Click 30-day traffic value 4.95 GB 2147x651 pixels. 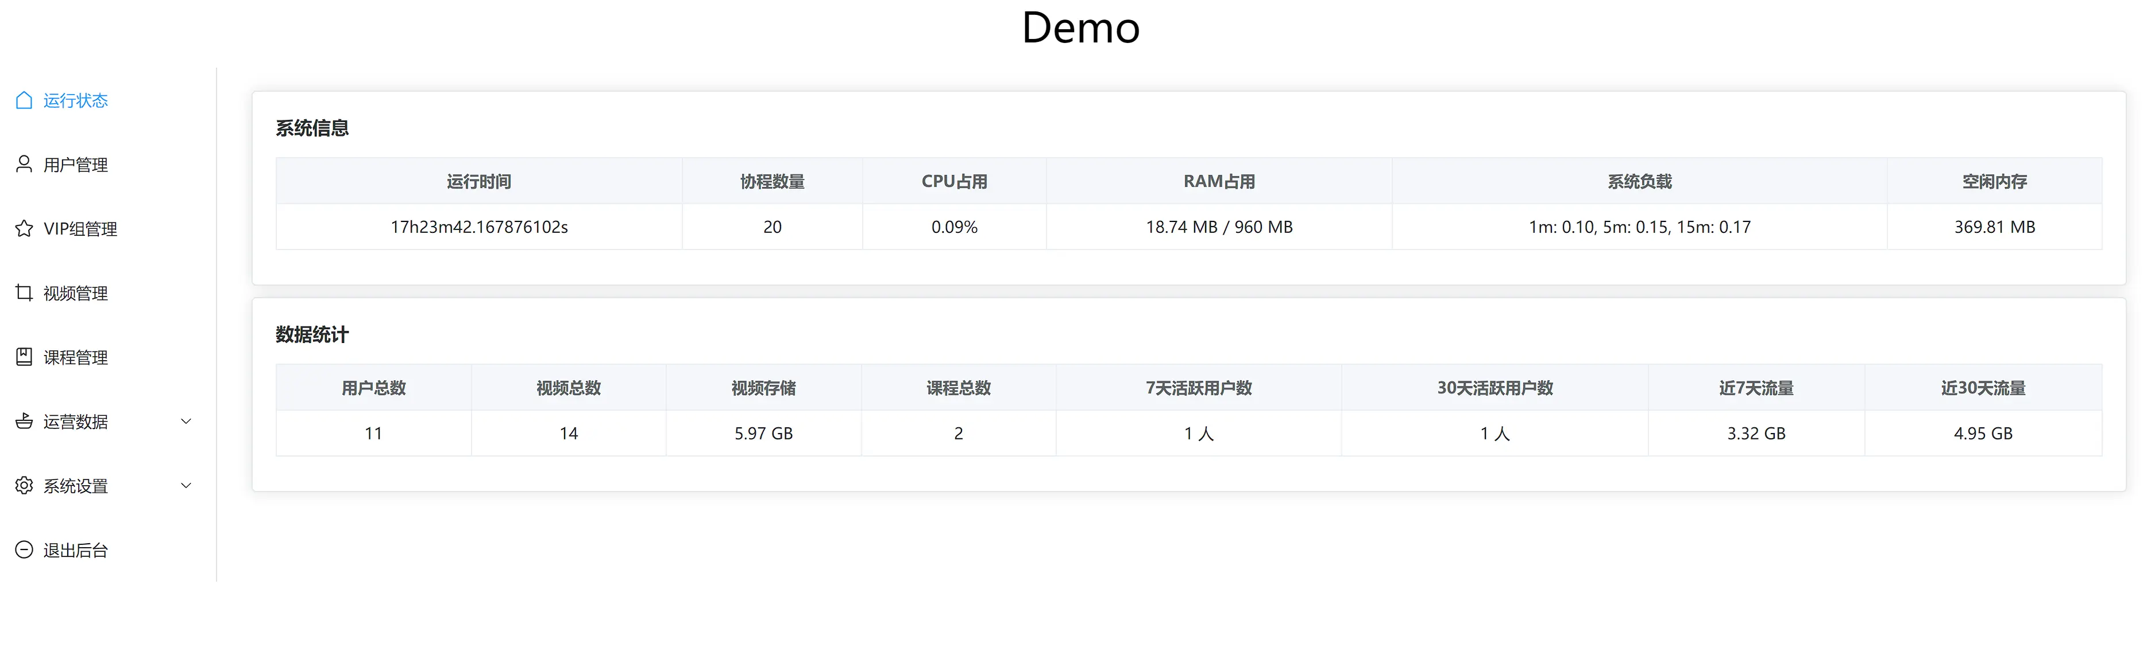point(1983,433)
